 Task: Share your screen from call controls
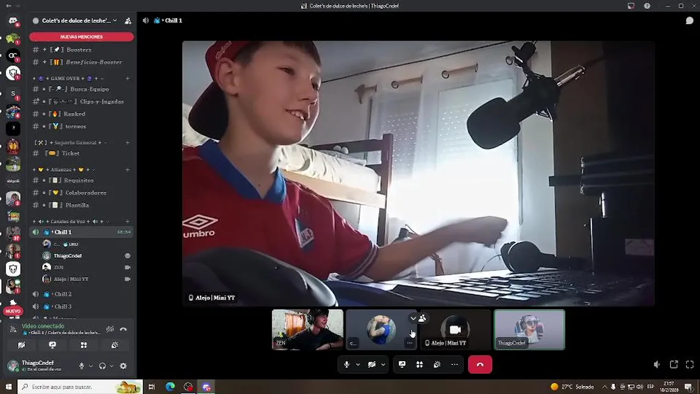click(402, 364)
